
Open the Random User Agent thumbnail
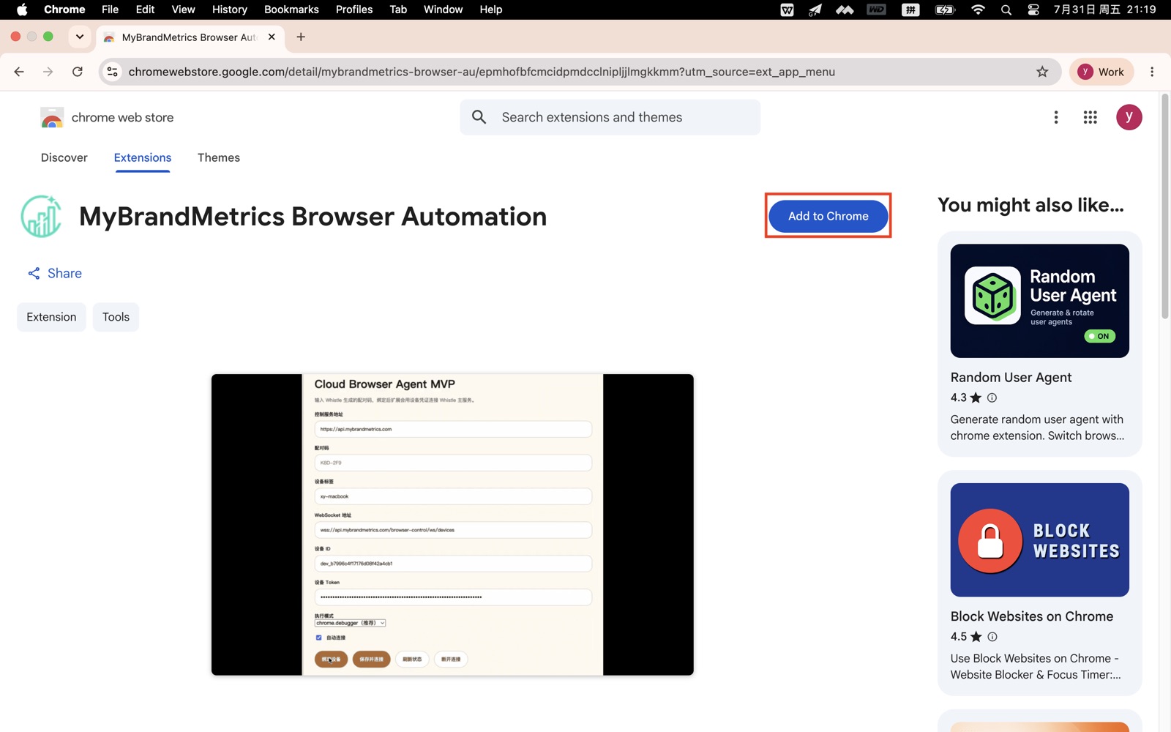[x=1039, y=301]
